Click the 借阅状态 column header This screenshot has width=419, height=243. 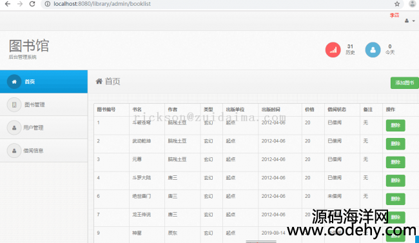coord(336,110)
